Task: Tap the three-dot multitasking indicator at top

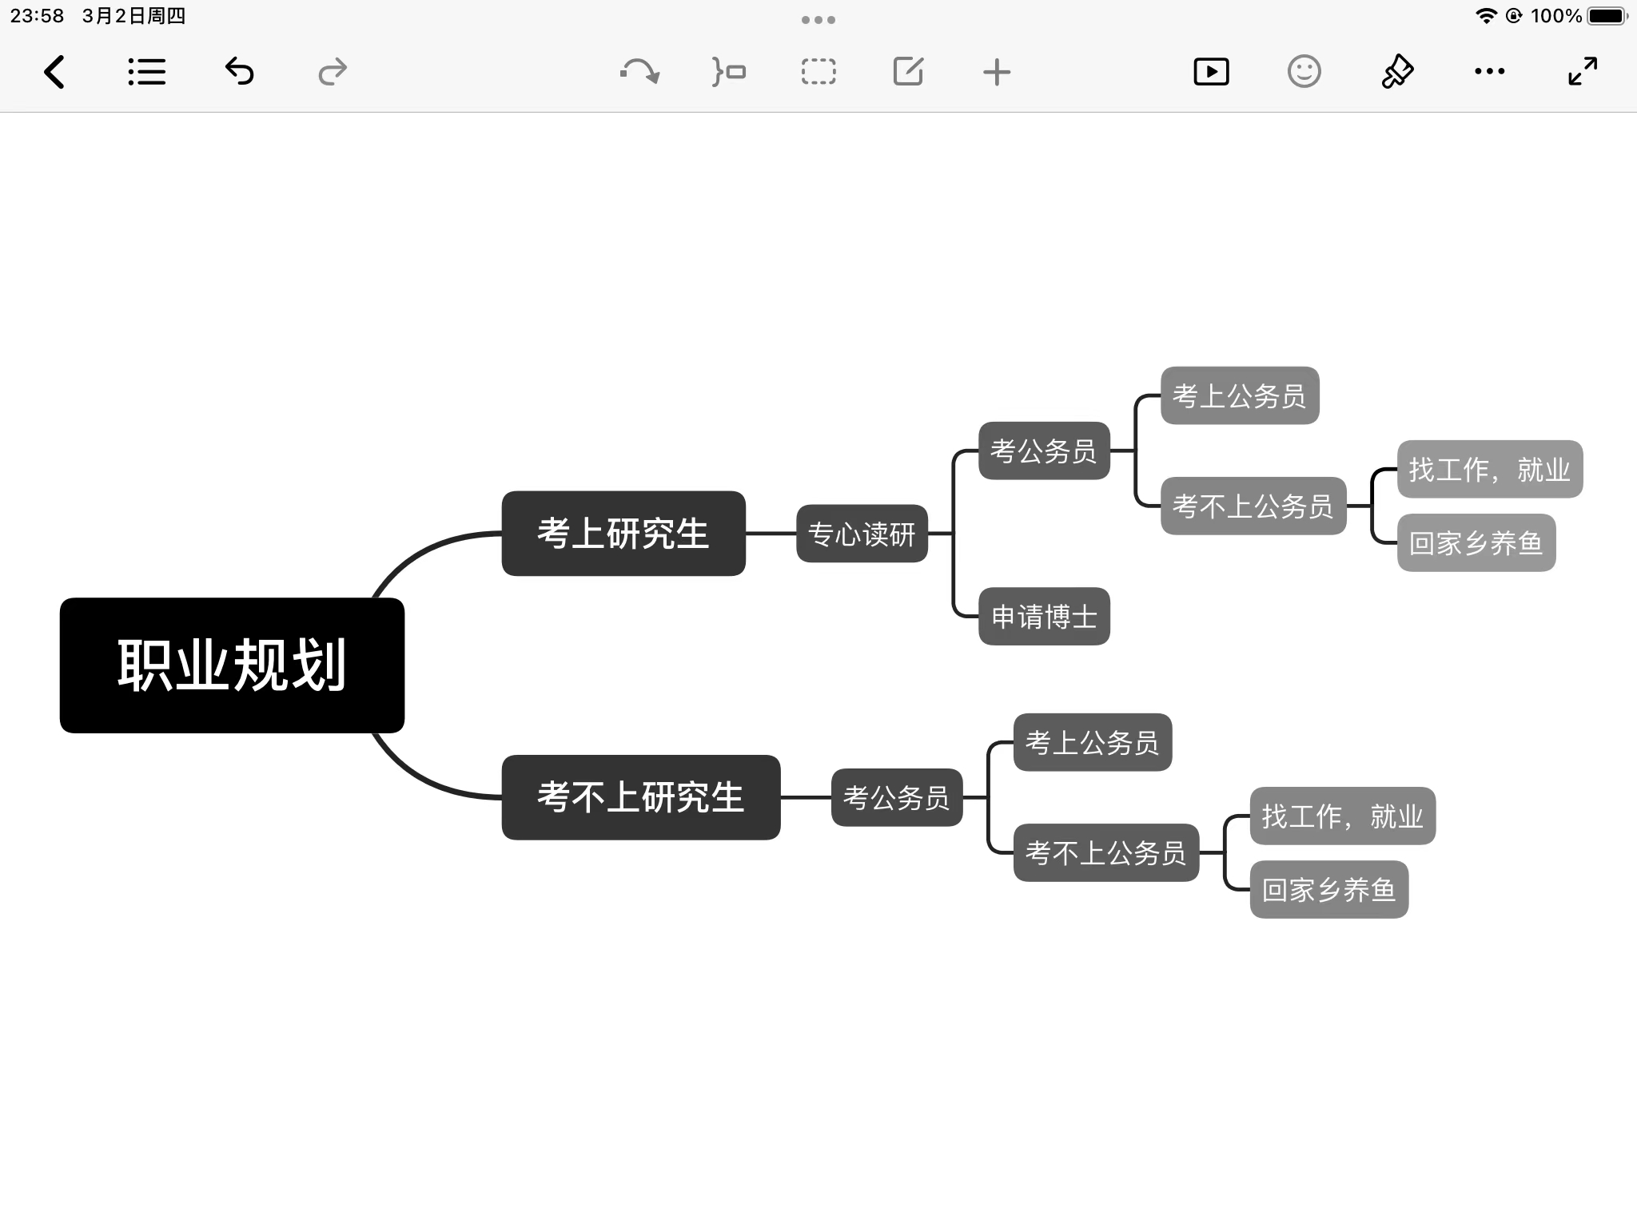Action: coord(818,20)
